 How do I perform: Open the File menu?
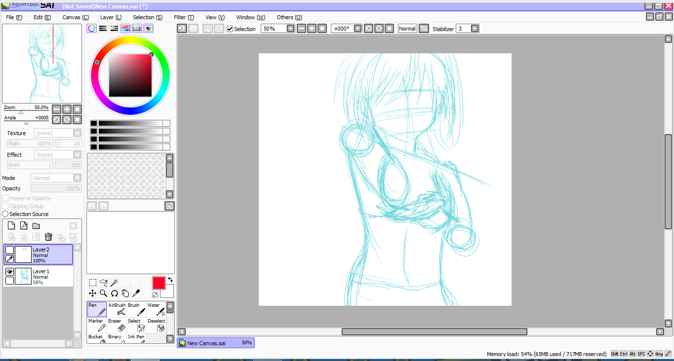(14, 17)
